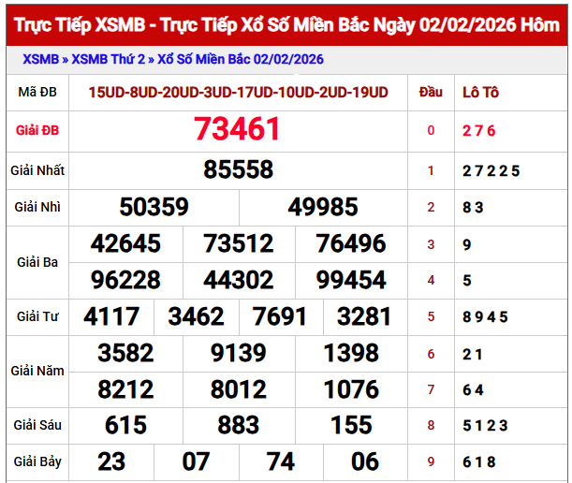Select the Giải Ba number 73512
Image resolution: width=572 pixels, height=483 pixels.
[239, 244]
